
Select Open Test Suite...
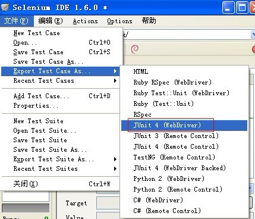(x=61, y=130)
